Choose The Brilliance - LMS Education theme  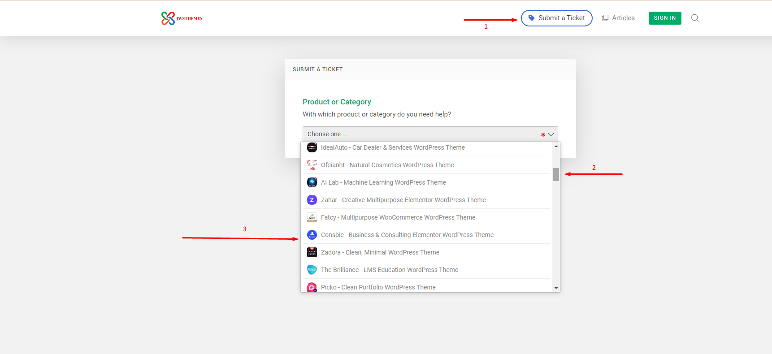(x=427, y=270)
